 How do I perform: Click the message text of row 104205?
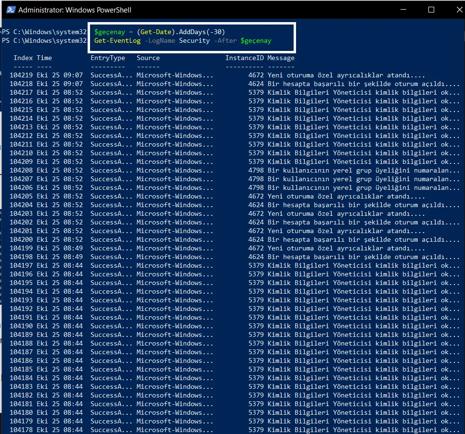click(346, 197)
